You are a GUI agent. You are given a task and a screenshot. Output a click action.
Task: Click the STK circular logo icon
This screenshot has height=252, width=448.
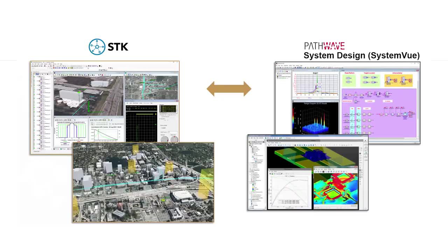click(97, 47)
